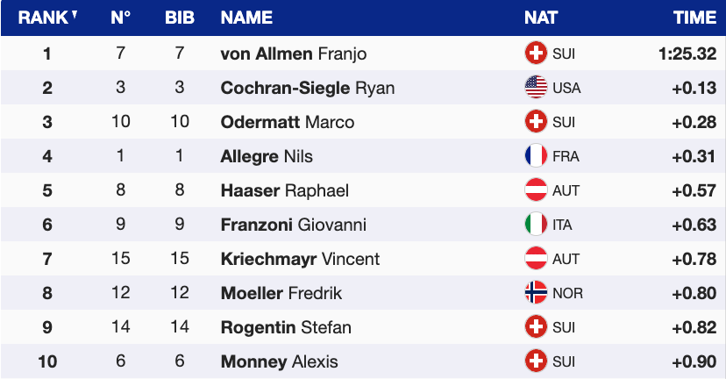
Task: Click Swiss flag icon beside von Allmen
Action: point(536,54)
